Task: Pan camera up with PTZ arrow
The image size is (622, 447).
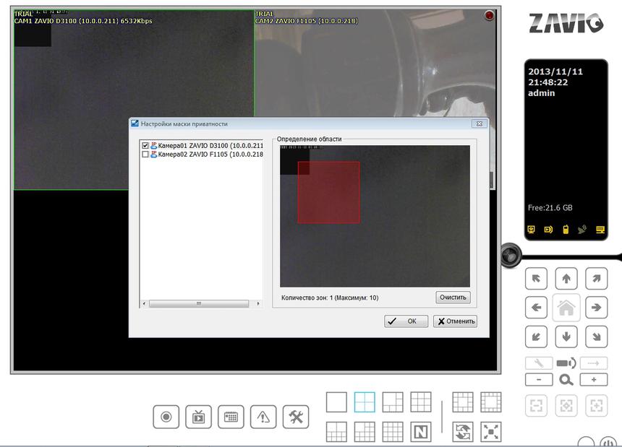Action: tap(566, 278)
